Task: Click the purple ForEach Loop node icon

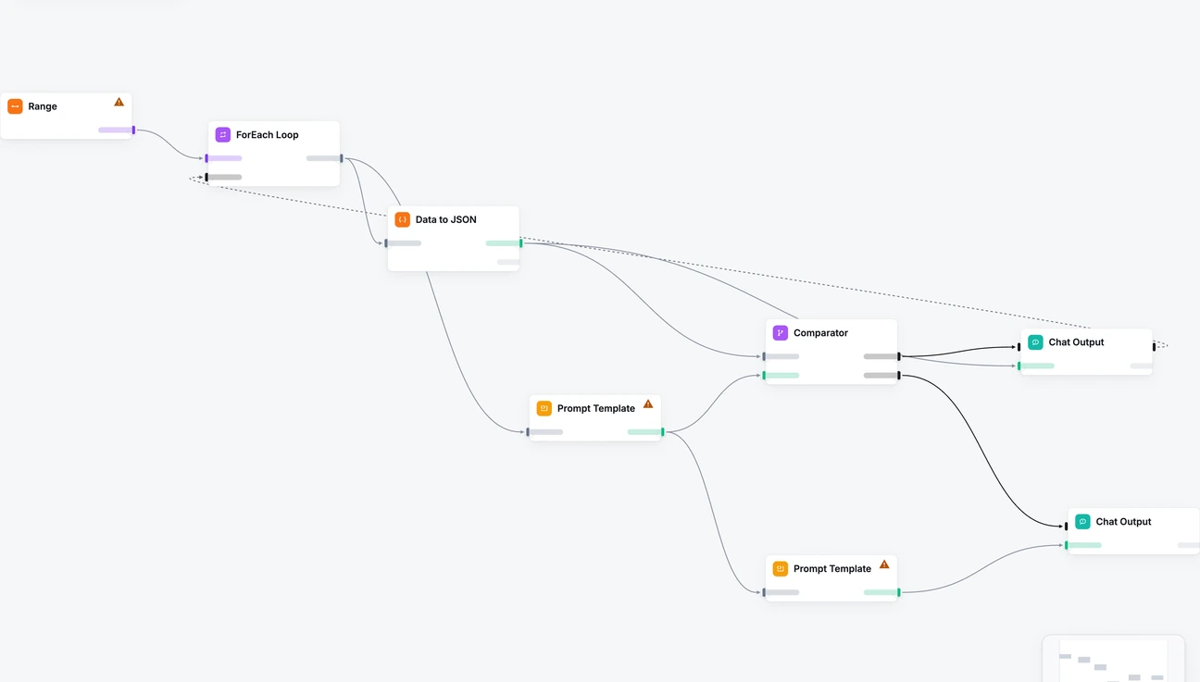Action: click(223, 135)
